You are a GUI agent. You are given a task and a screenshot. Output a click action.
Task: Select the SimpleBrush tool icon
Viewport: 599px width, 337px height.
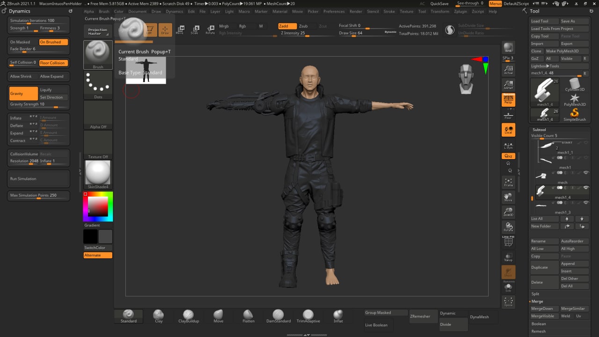(574, 115)
